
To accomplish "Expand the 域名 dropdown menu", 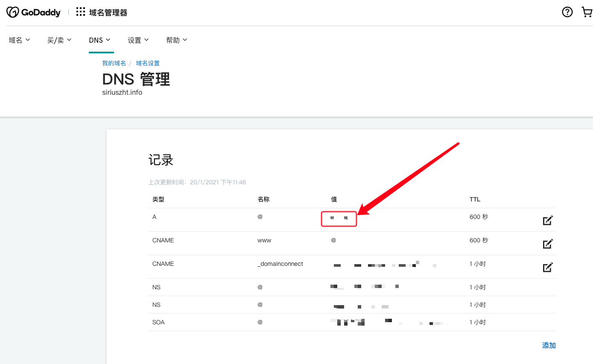I will pos(19,40).
